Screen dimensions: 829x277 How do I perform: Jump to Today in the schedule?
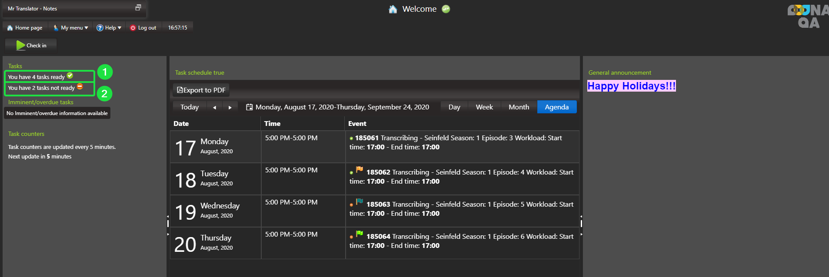click(x=190, y=107)
